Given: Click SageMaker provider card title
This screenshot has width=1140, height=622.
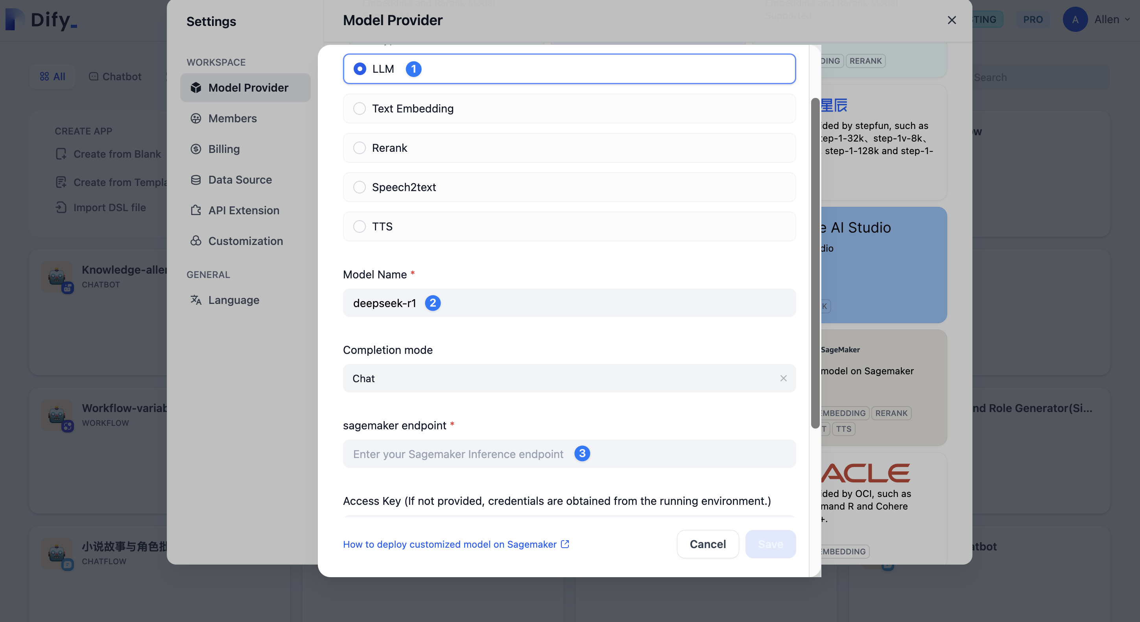Looking at the screenshot, I should click(x=840, y=350).
